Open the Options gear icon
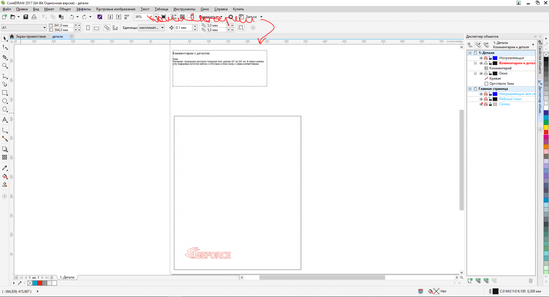This screenshot has width=549, height=297. click(x=231, y=17)
